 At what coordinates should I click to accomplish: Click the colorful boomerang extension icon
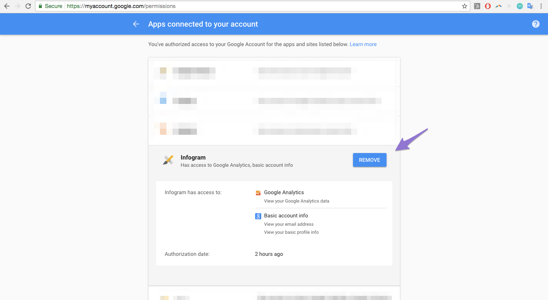click(498, 6)
